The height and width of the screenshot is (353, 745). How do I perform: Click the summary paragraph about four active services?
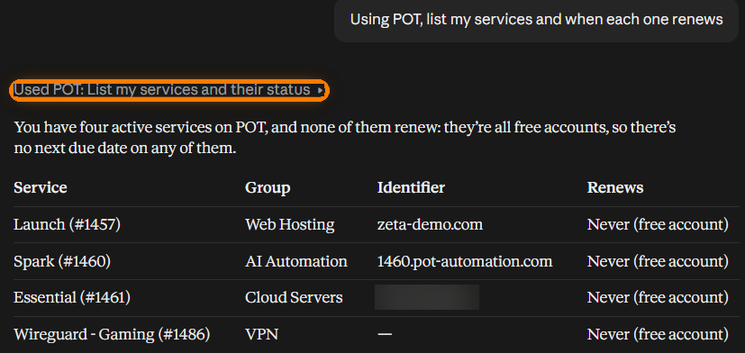[345, 138]
